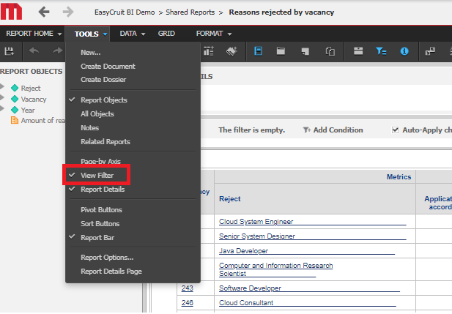Open the GRID menu tab
Viewport: 452px width, 314px height.
pyautogui.click(x=166, y=34)
